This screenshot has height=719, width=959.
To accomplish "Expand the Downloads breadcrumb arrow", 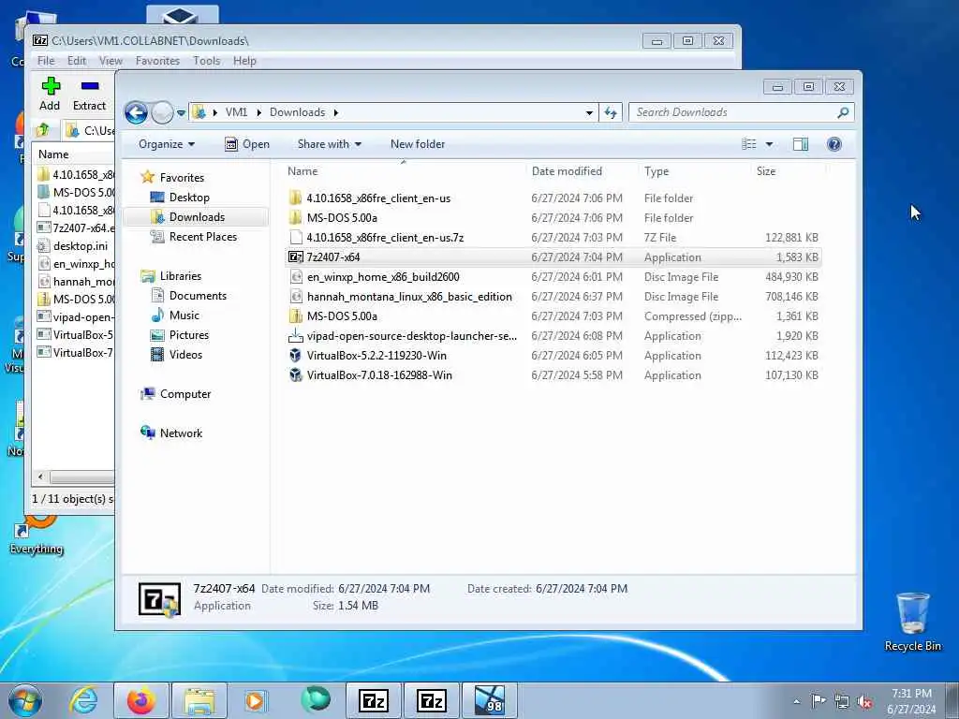I will click(336, 112).
